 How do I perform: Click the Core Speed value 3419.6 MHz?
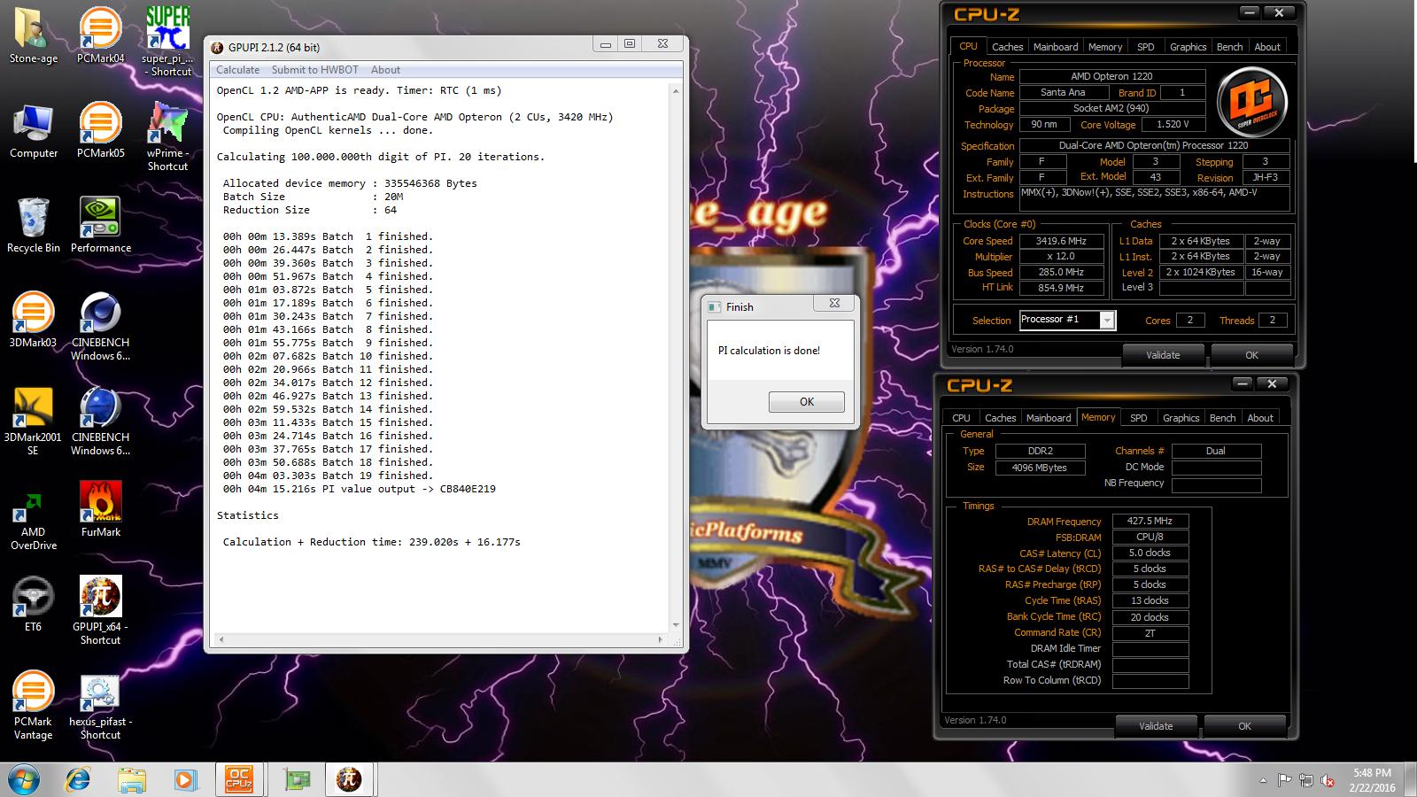pyautogui.click(x=1061, y=241)
